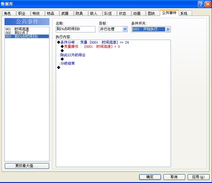Click the 名称 input field
Image resolution: width=212 pixels, height=183 pixels.
coord(76,29)
